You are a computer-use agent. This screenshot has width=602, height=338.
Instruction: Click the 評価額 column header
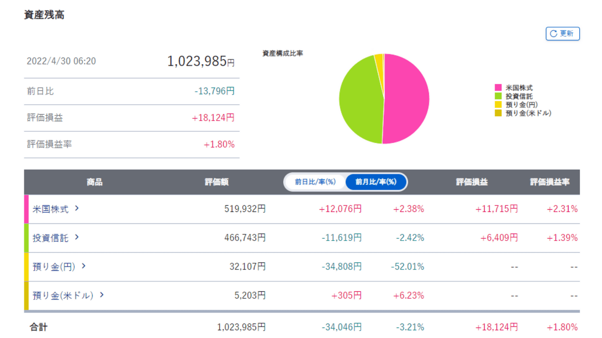pyautogui.click(x=217, y=182)
